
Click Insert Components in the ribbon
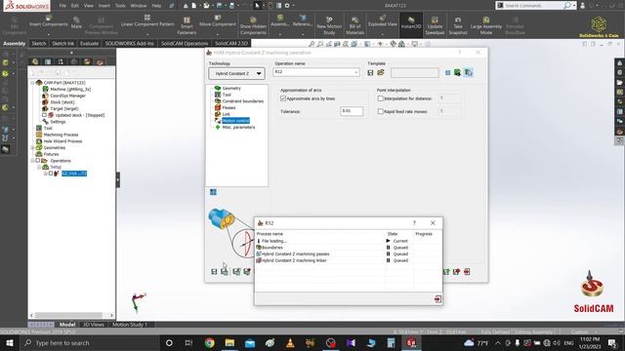point(48,21)
